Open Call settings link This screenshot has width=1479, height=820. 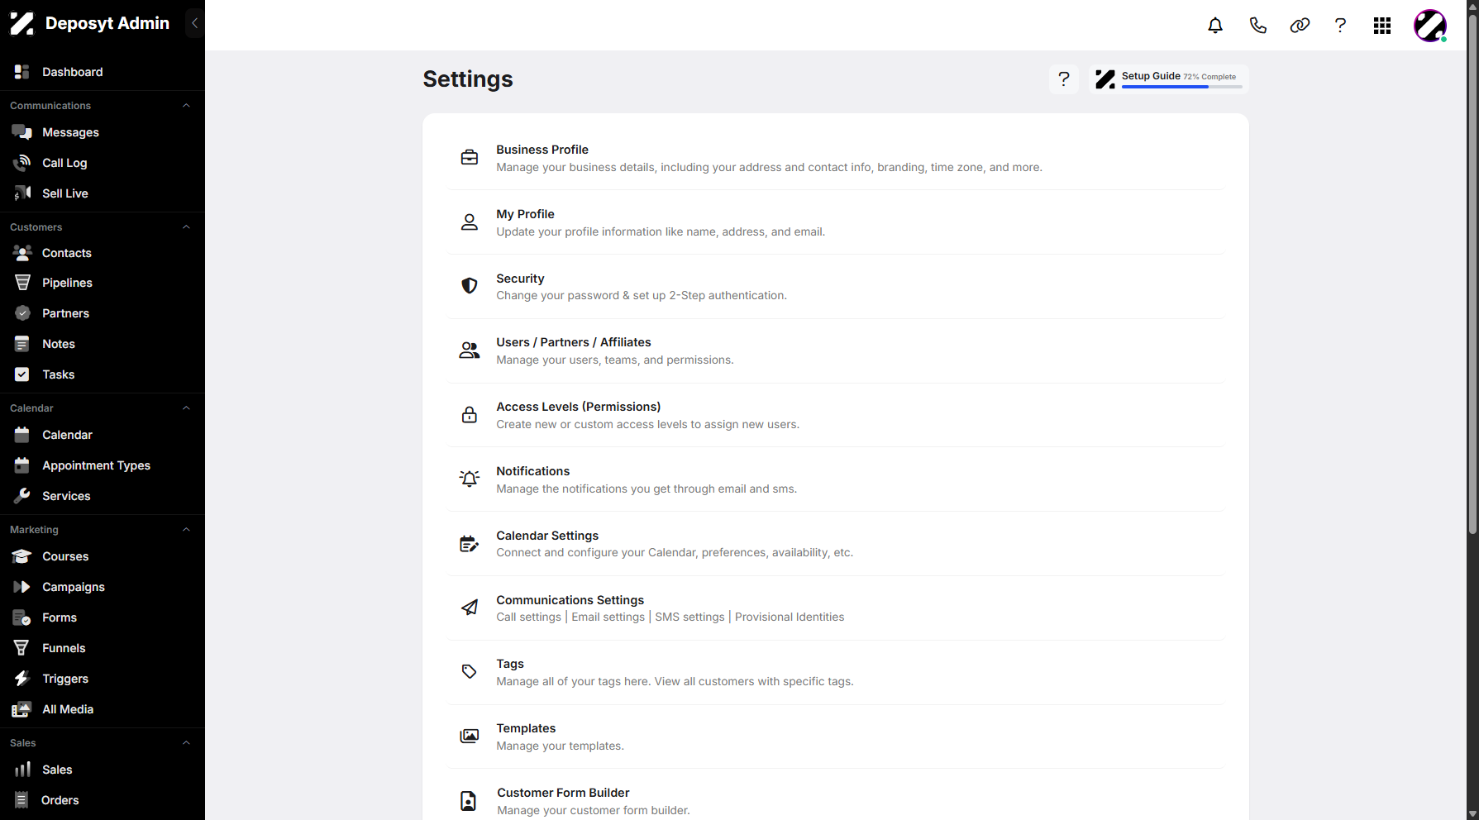[x=529, y=617]
